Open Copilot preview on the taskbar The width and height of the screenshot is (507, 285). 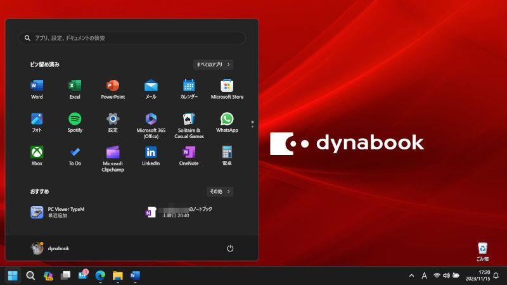[x=48, y=275]
